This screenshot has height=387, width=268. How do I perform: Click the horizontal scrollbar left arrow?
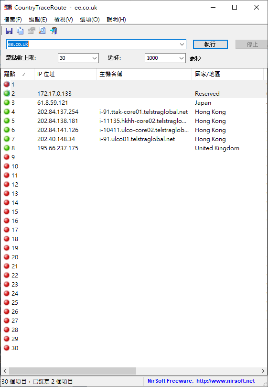[5, 371]
